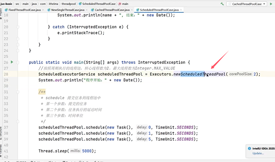The height and width of the screenshot is (162, 275).
Task: Open the Project tool window side tab
Action: 1,14
